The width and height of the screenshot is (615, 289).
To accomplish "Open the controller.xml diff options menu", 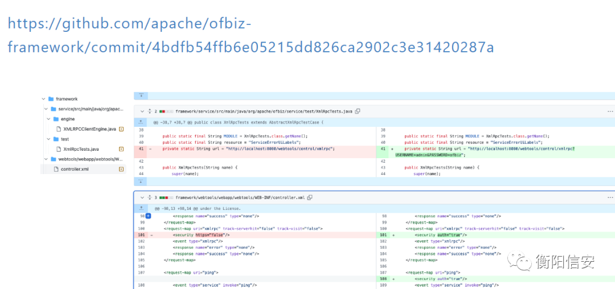I will click(610, 197).
